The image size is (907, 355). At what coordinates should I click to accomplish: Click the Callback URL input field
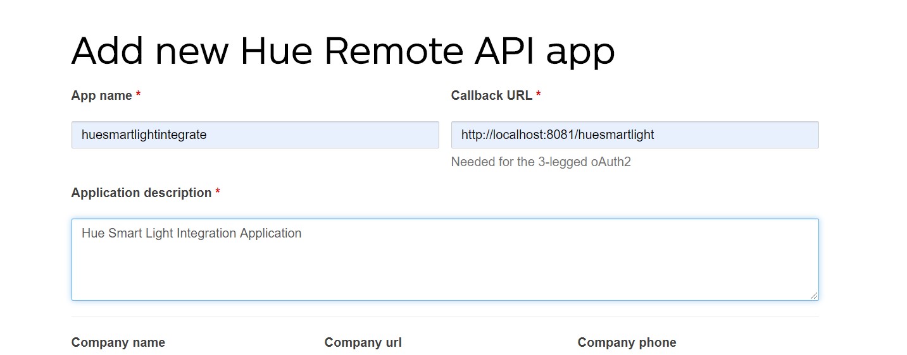(635, 135)
